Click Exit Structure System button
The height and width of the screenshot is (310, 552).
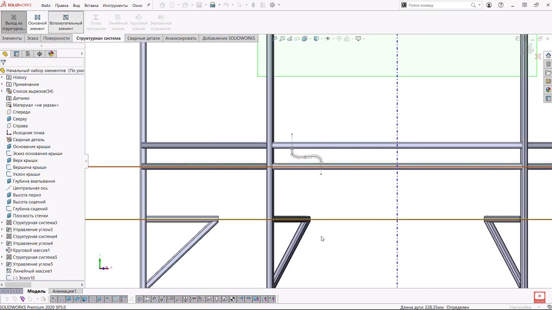click(13, 22)
